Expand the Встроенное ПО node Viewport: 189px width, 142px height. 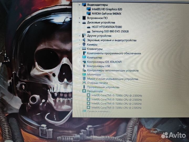coord(80,18)
